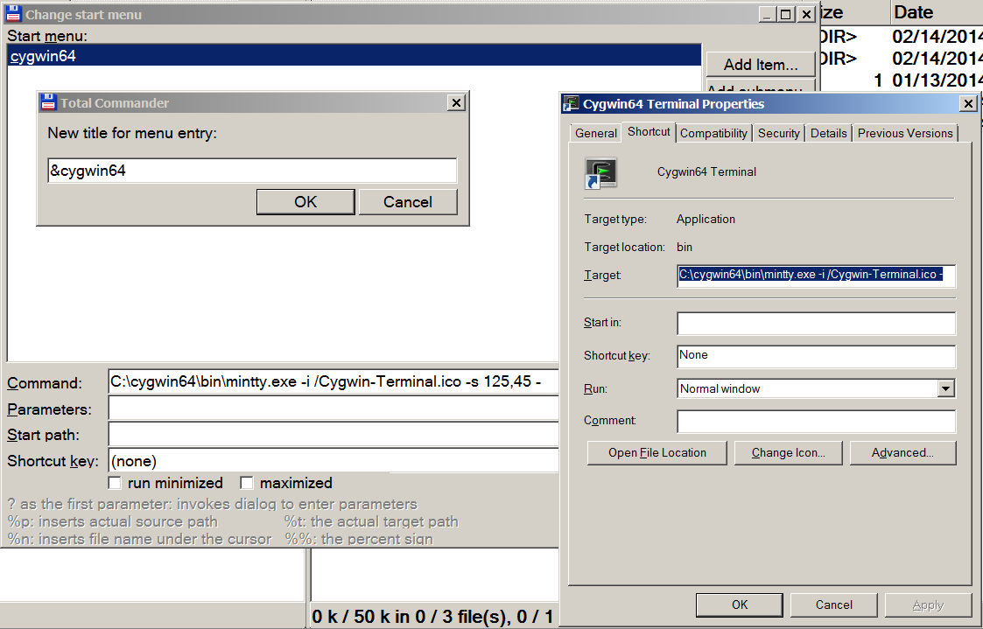Cancel the new menu title dialog
This screenshot has width=983, height=629.
click(x=408, y=202)
